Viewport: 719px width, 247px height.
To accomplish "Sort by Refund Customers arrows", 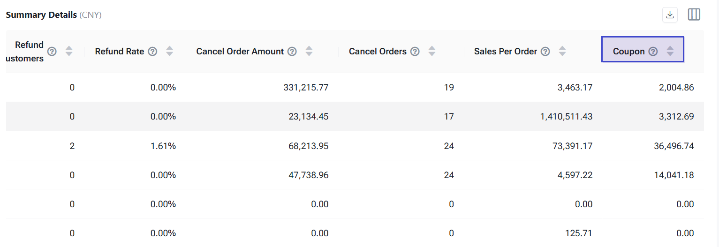I will pos(69,52).
